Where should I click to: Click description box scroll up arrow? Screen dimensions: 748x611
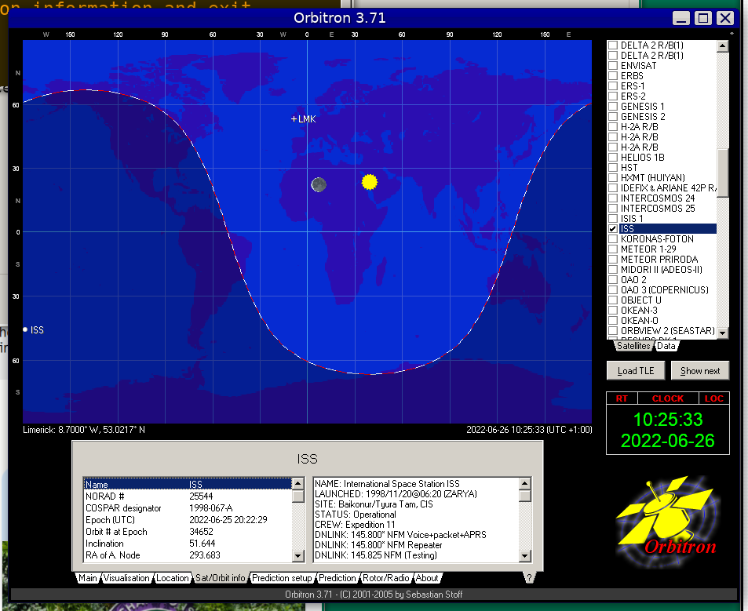[x=525, y=483]
